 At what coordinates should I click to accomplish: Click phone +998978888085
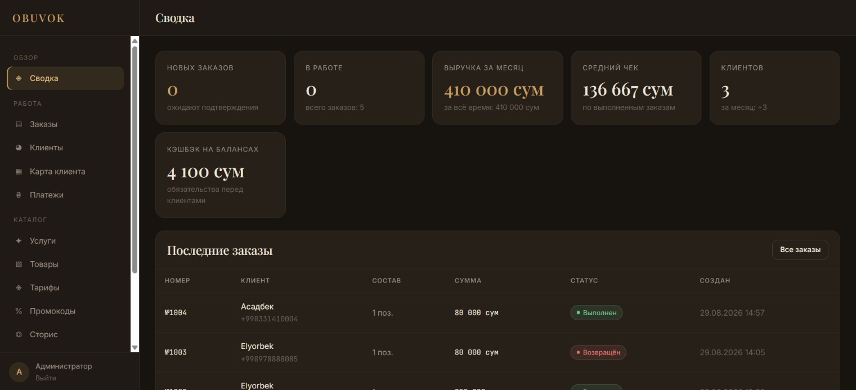[269, 359]
